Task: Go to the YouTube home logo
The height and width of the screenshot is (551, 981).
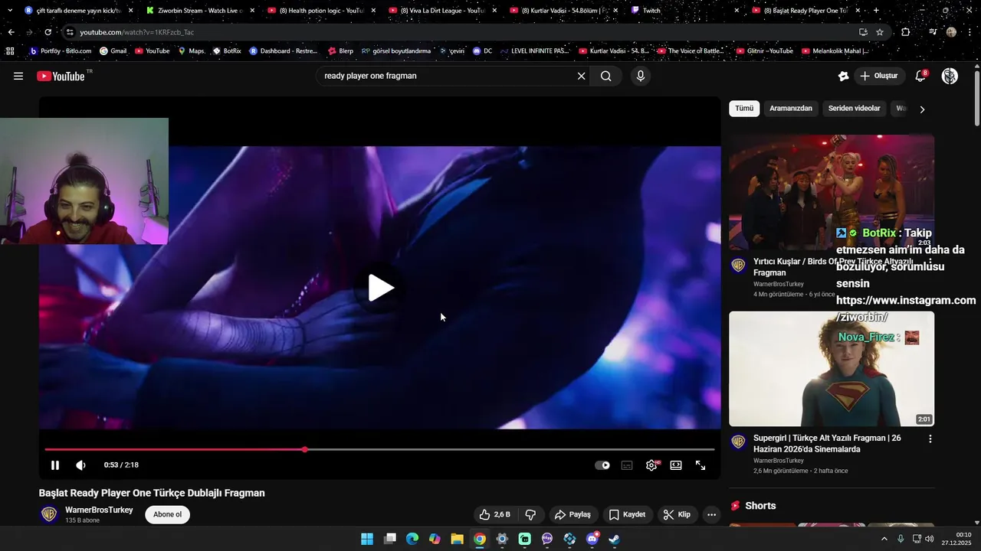Action: [x=61, y=76]
